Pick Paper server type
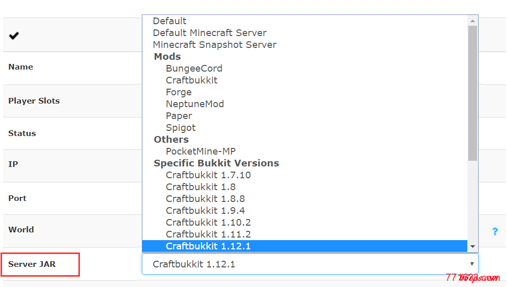Screen dimensions: 507x287 pyautogui.click(x=178, y=116)
